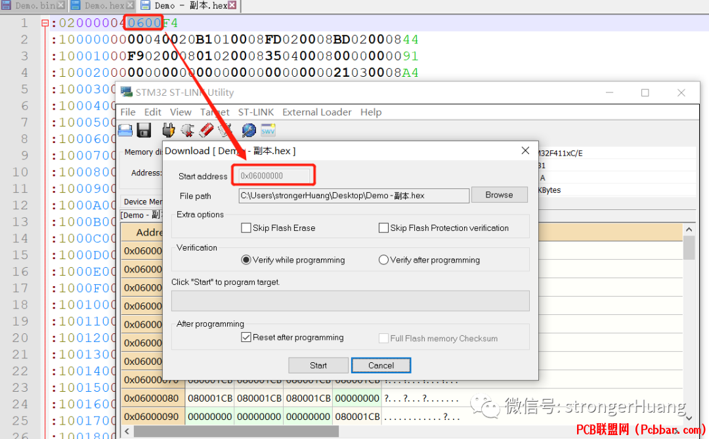This screenshot has height=439, width=709.
Task: Click editor line number 2
Action: (24, 40)
